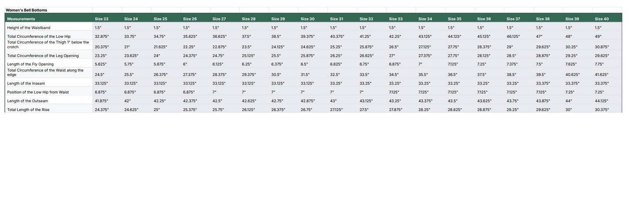Click the Size 37 thigh circumference cell 29"
The width and height of the screenshot is (629, 220).
point(510,47)
